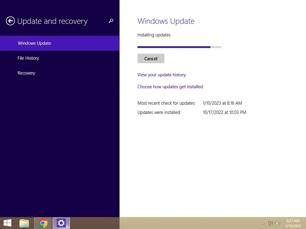306x229 pixels.
Task: Click the 'Installing updates' status text
Action: [x=154, y=35]
